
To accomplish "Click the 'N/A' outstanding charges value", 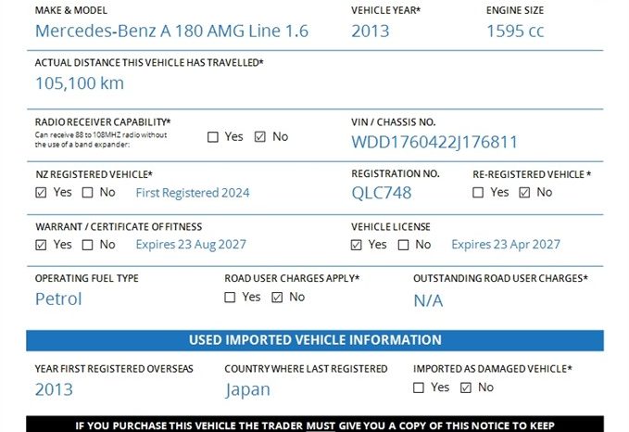I will point(428,300).
